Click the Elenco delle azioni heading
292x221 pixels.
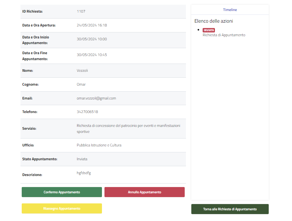[x=214, y=21]
